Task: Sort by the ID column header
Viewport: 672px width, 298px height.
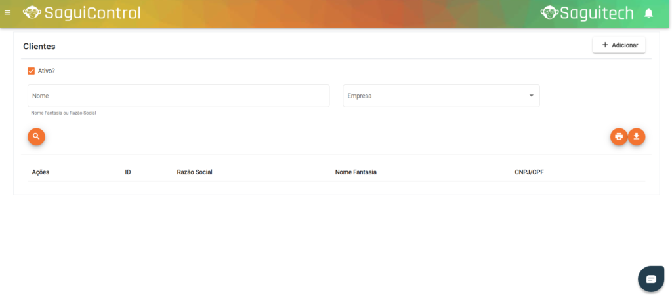Action: coord(128,172)
